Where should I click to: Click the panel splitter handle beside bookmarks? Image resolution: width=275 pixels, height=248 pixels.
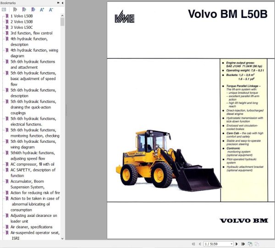coord(66,110)
